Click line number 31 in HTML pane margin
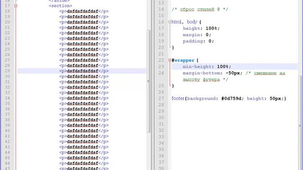The height and width of the screenshot is (170, 303). 8,82
